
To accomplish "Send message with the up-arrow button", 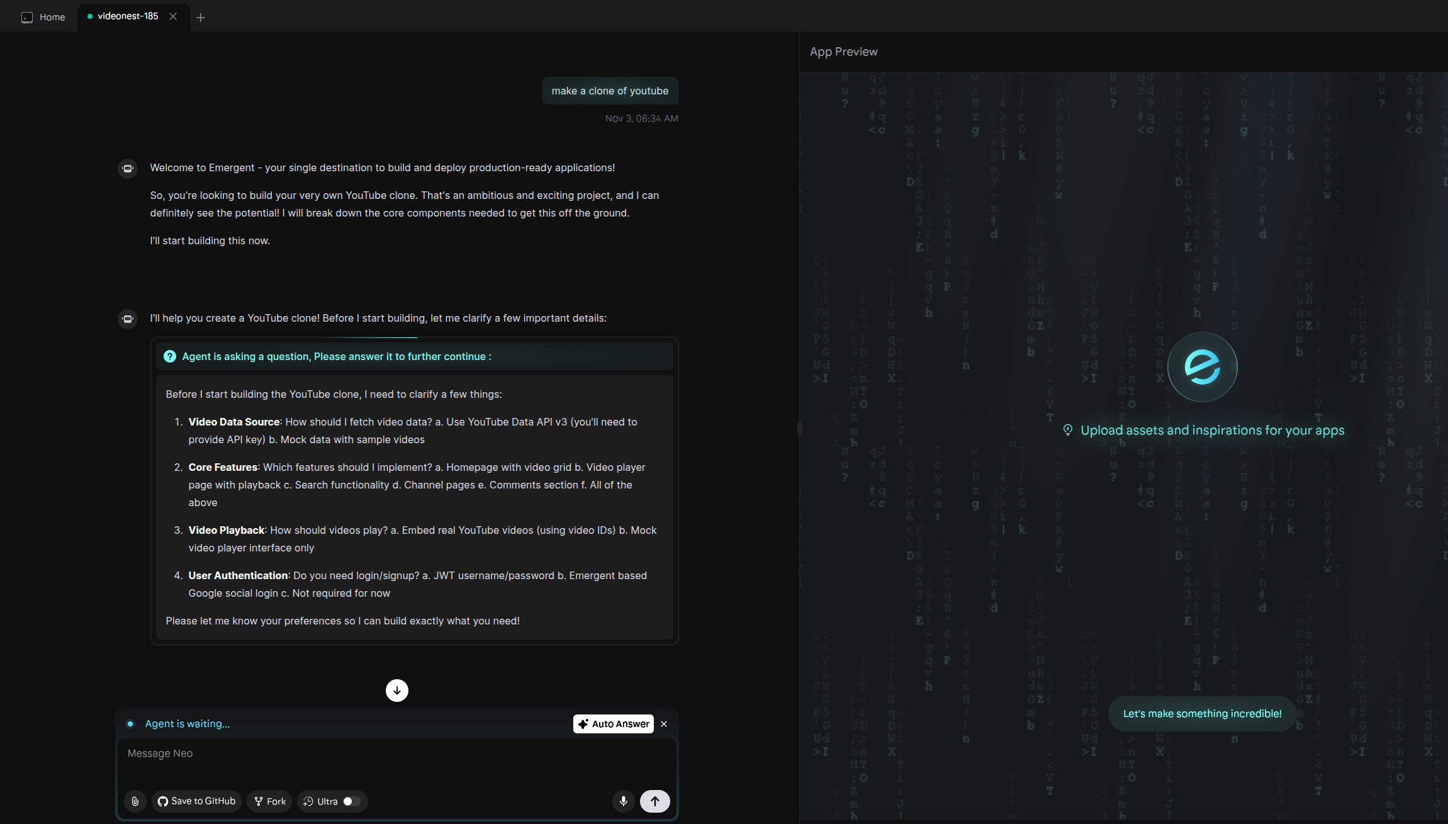I will 654,801.
